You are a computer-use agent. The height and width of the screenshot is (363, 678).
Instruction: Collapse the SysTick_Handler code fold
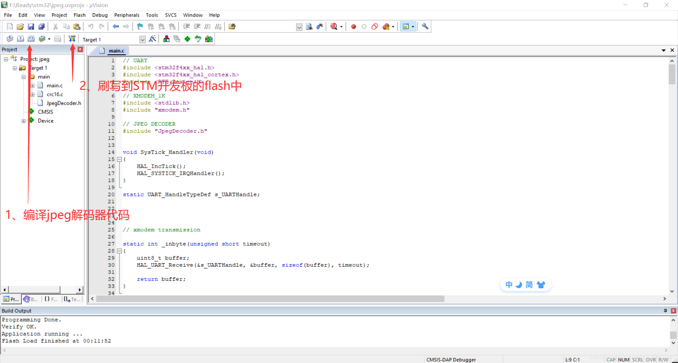pos(119,159)
